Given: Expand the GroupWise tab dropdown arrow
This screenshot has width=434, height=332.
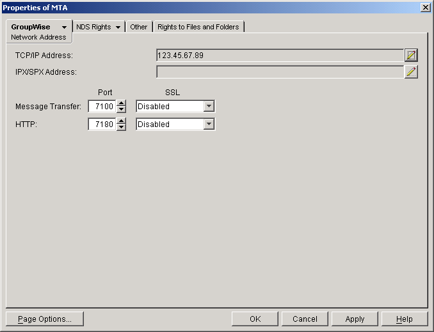Looking at the screenshot, I should click(x=64, y=27).
